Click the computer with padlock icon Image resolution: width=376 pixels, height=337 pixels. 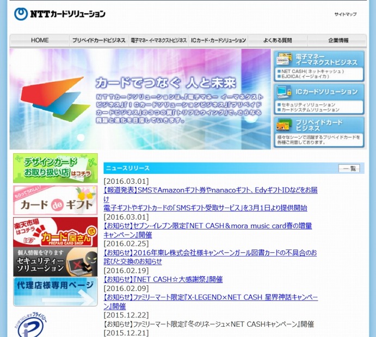[284, 92]
